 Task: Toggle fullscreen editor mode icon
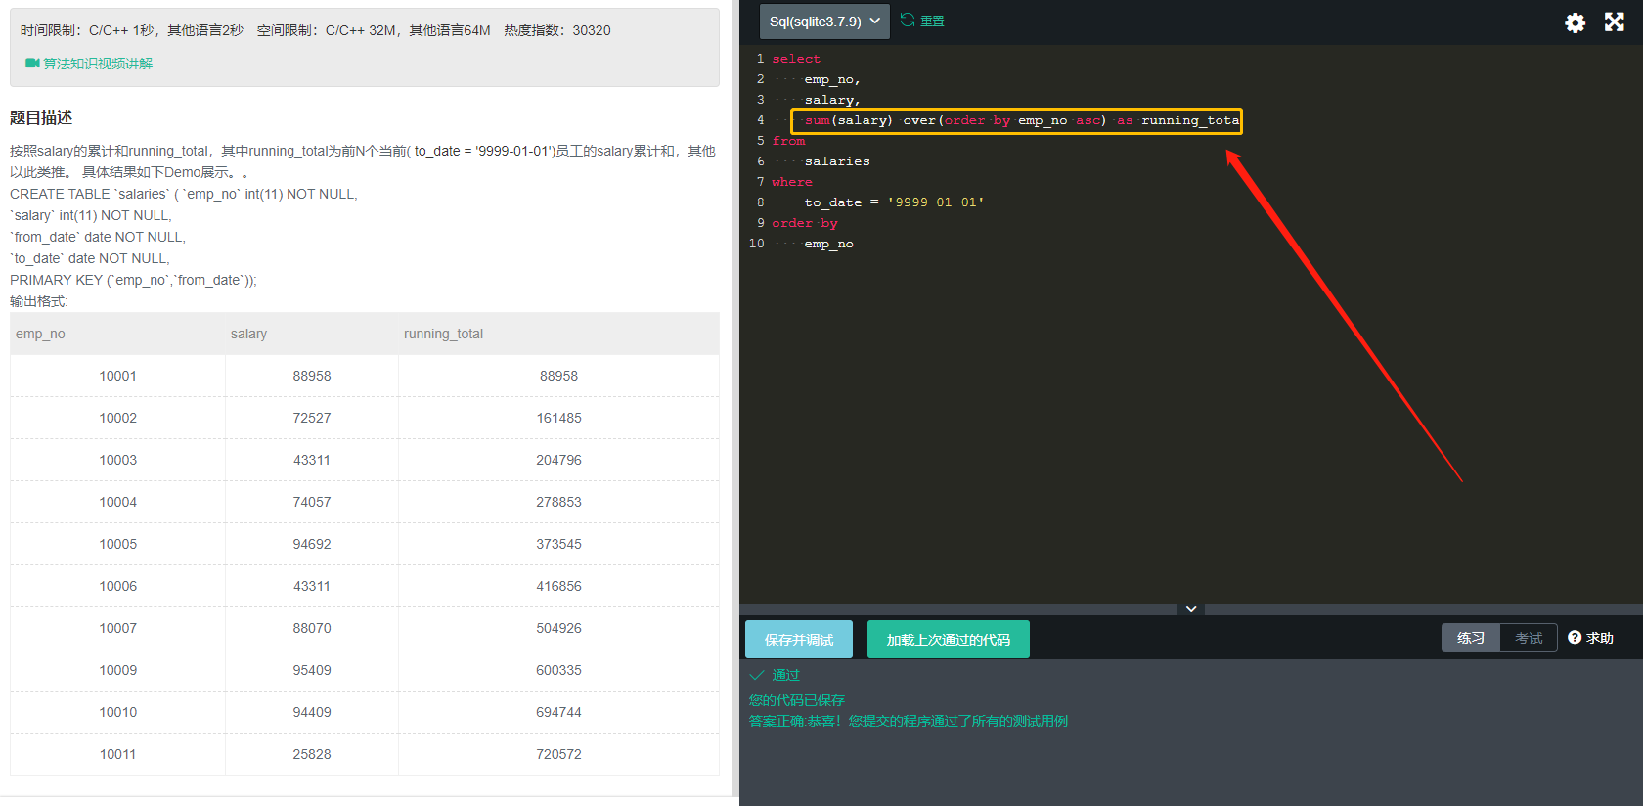[1615, 22]
